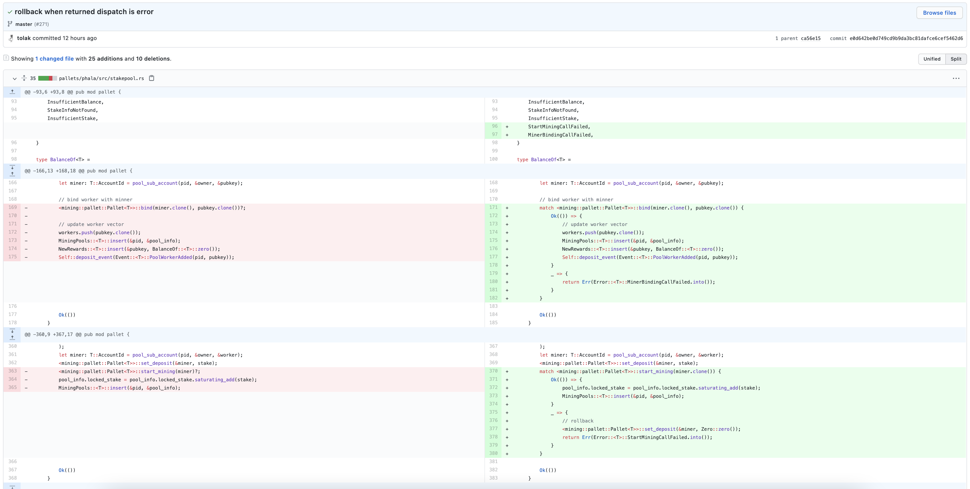
Task: Expand lines above the -93,6 hunk
Action: (12, 92)
